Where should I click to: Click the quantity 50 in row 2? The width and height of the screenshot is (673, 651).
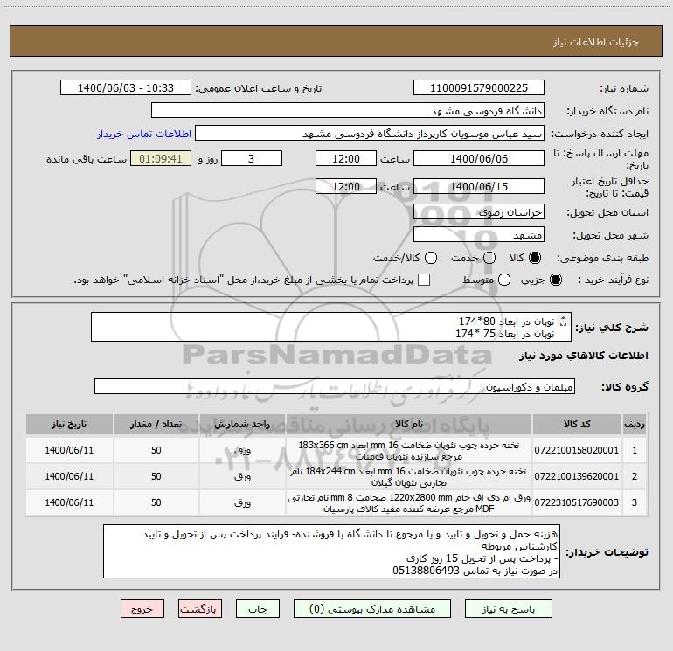(x=156, y=476)
